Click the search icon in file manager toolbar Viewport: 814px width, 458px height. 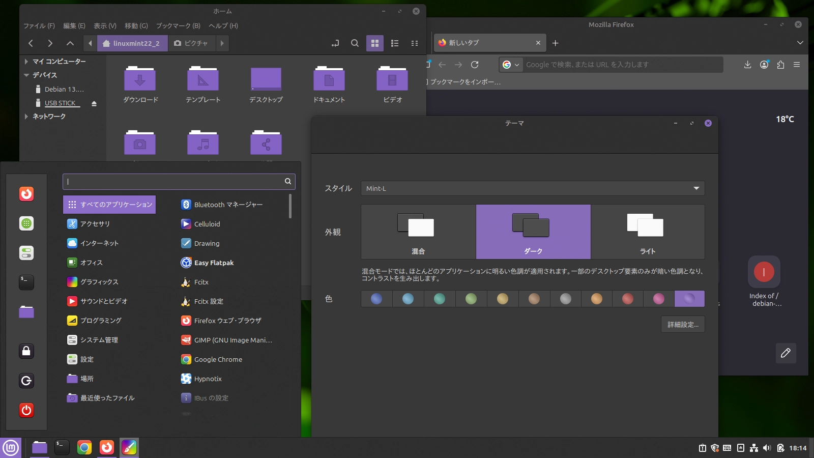click(355, 43)
